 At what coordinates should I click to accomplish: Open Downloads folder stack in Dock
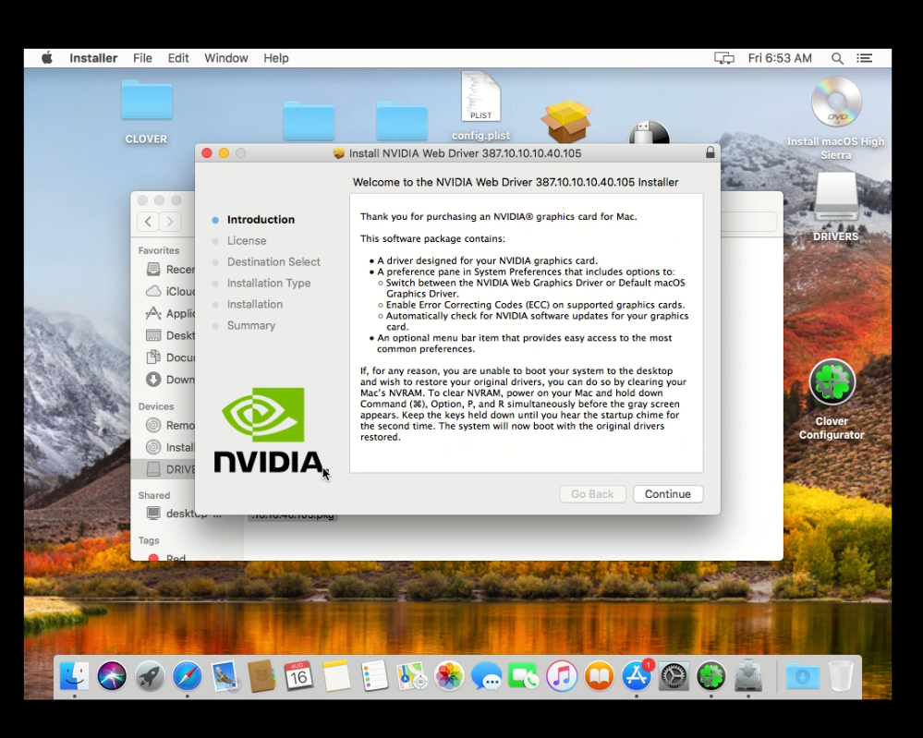802,675
